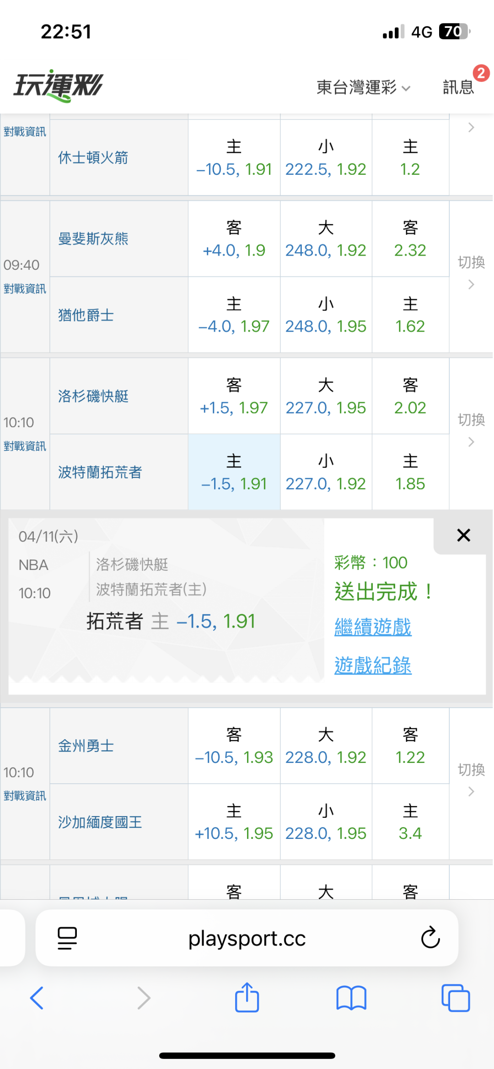The width and height of the screenshot is (494, 1069).
Task: Pick Trail Blazers spread 主 –1.5, 1.91
Action: pos(234,472)
